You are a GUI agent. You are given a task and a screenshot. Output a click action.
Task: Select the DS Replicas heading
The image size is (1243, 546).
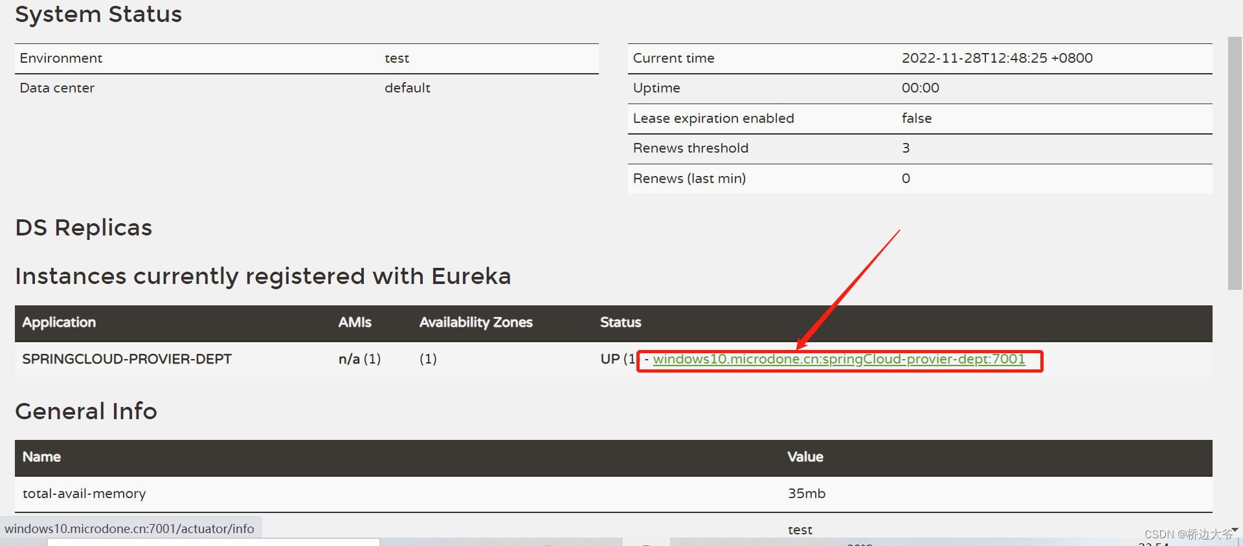pos(84,228)
